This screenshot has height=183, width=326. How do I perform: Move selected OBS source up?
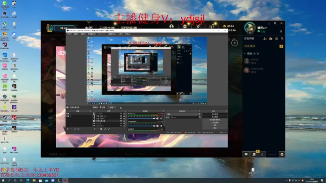(x=105, y=129)
